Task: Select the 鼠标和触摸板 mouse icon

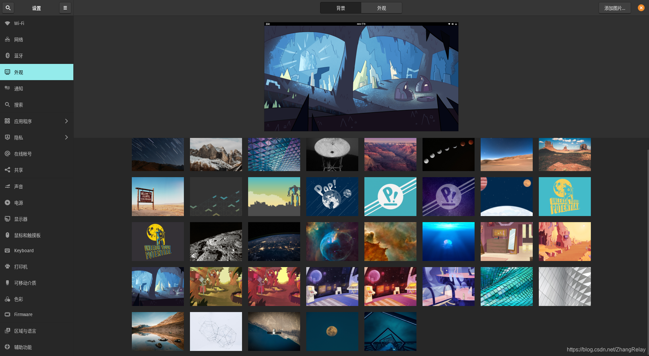Action: coord(7,235)
